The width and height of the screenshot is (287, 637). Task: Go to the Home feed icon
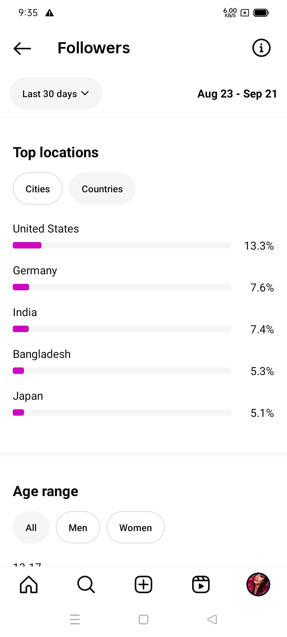(29, 584)
